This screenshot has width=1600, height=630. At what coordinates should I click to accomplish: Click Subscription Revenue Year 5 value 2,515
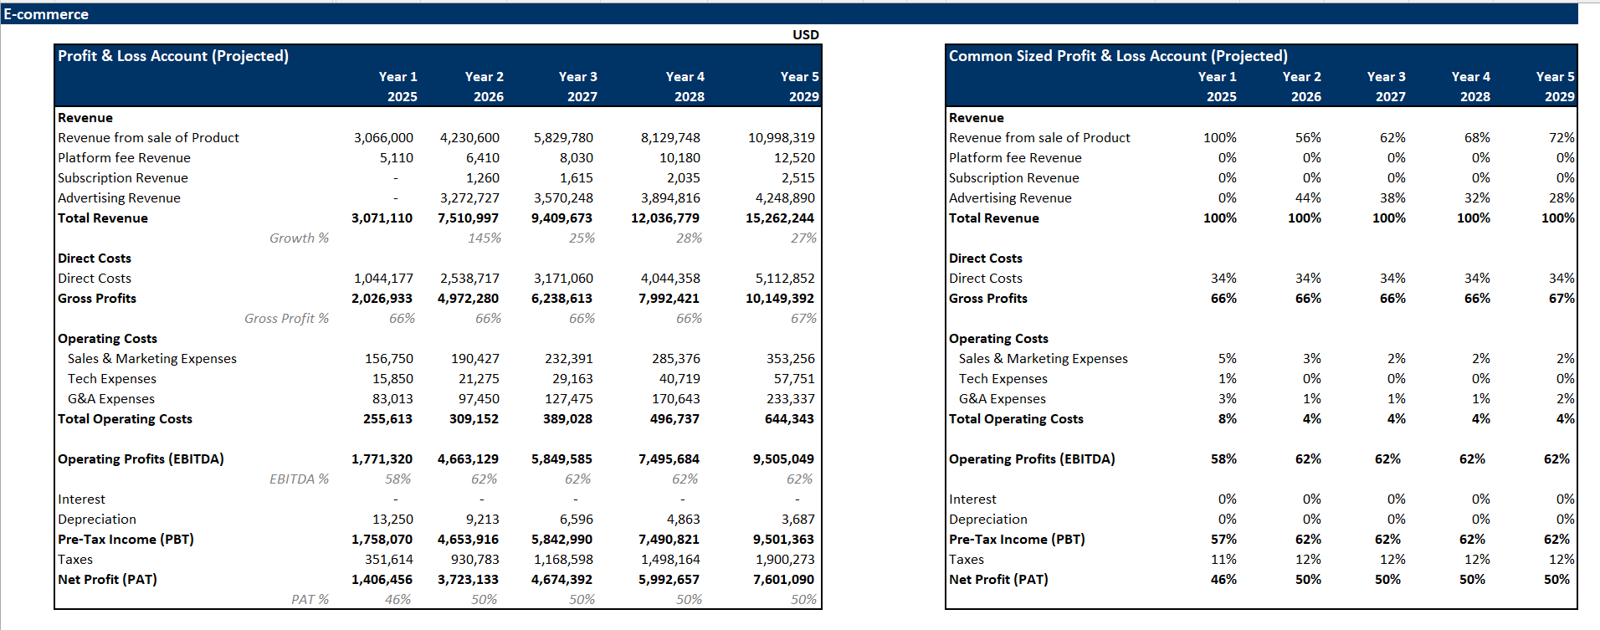(797, 178)
